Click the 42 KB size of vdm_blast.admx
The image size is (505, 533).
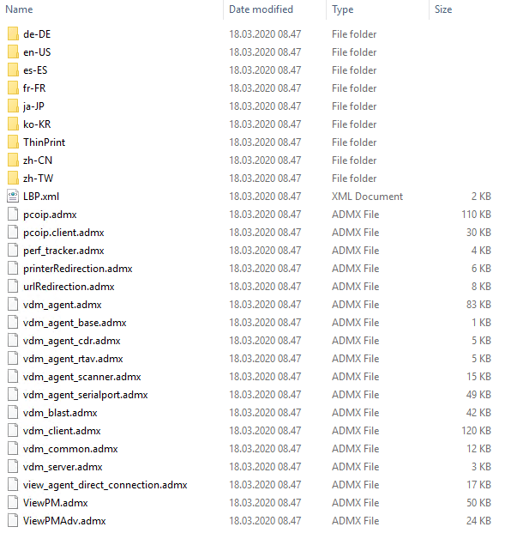click(x=478, y=412)
